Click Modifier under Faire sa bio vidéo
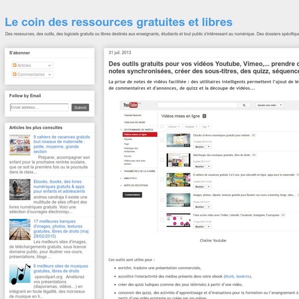This screenshot has height=299, width=299. click(x=200, y=227)
